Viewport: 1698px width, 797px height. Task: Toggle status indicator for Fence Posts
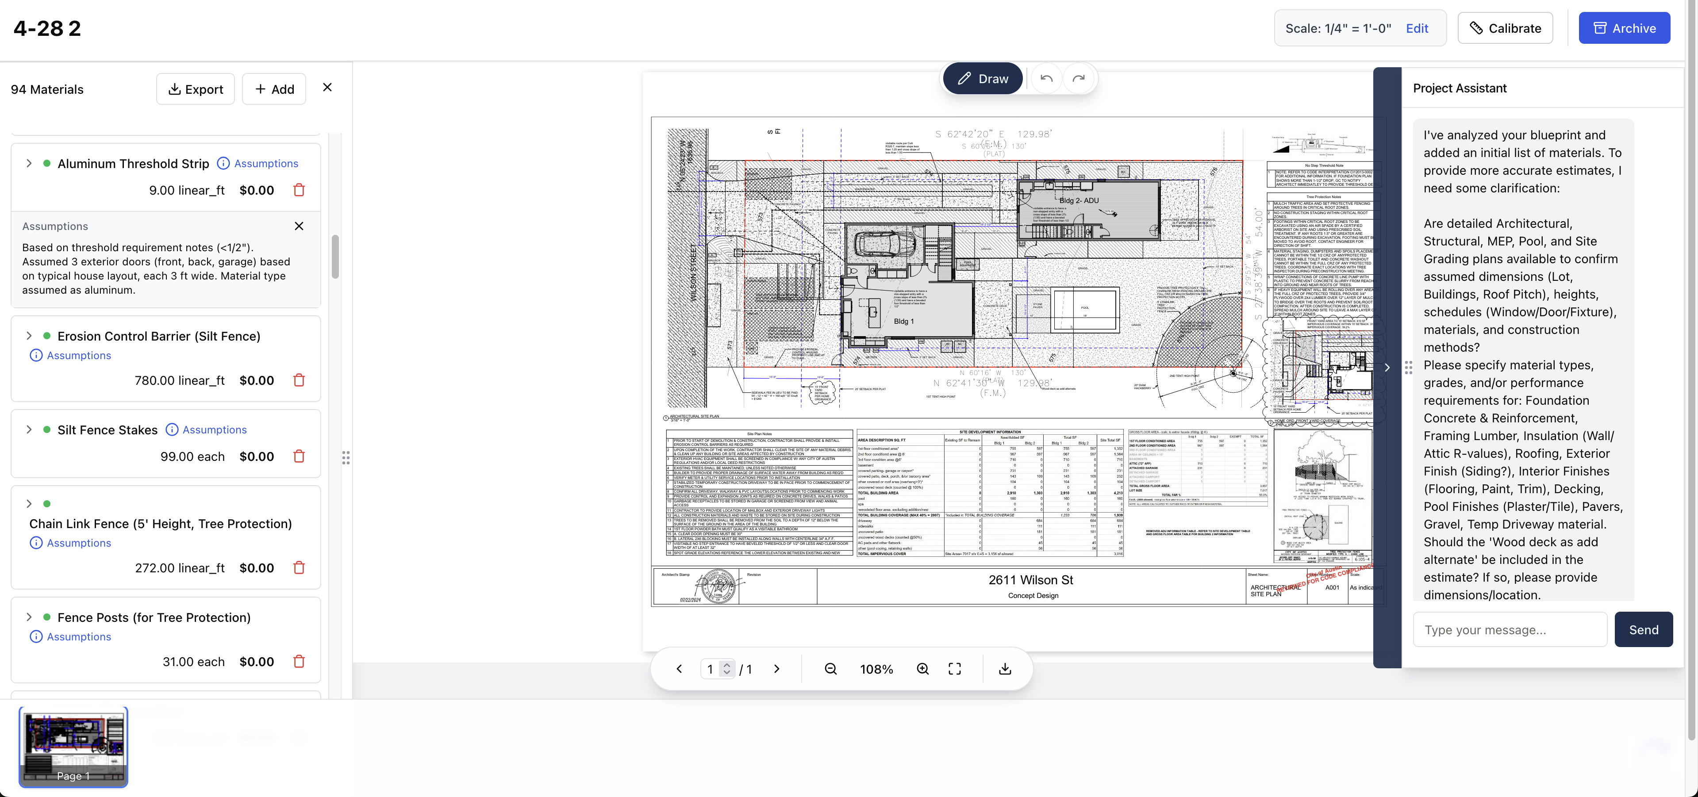[47, 617]
